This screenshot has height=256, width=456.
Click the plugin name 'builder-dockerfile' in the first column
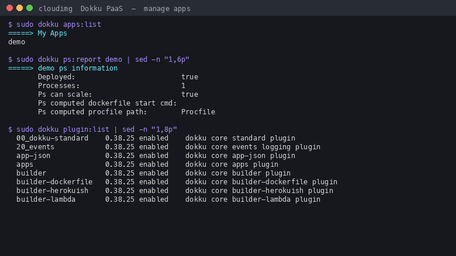pyautogui.click(x=54, y=182)
